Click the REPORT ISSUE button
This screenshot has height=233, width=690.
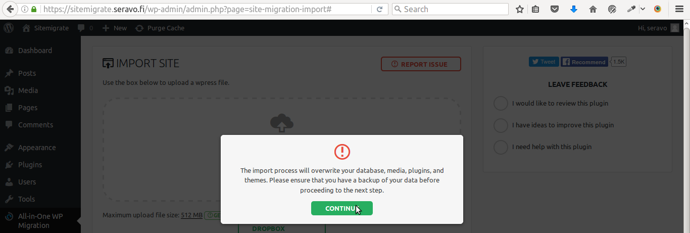421,64
